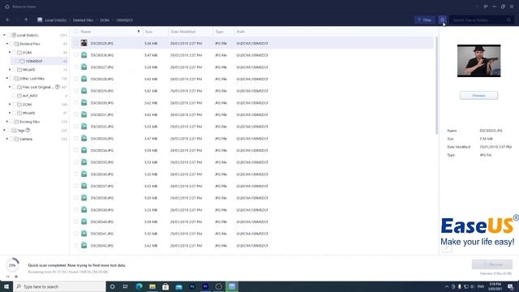Collapse the DCIM node under Deleted Files
This screenshot has height=292, width=519.
pos(10,52)
